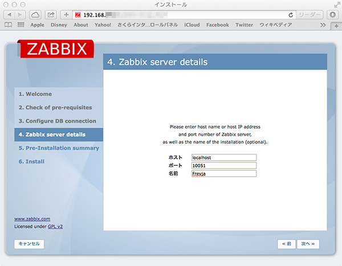Viewport: 342px width, 266px height.
Task: Click the キャンセル cancel button
Action: pos(28,244)
